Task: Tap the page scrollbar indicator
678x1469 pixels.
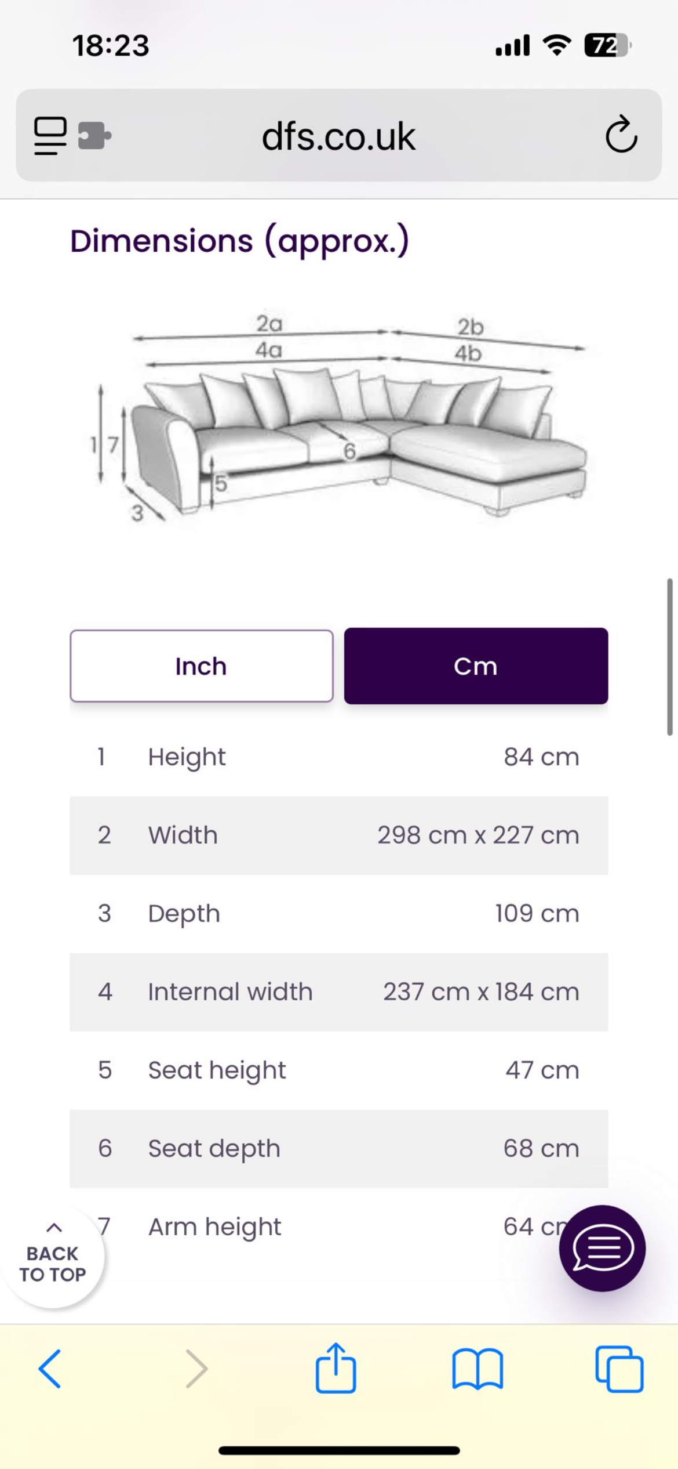Action: click(670, 656)
